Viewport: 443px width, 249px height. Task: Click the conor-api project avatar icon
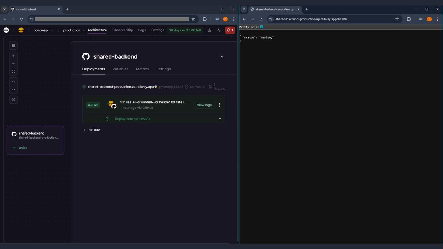click(x=21, y=30)
